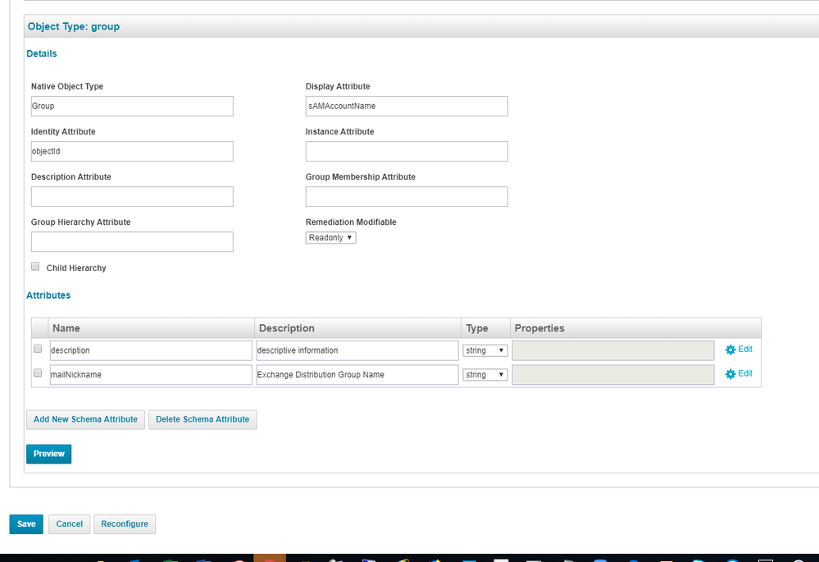Open the Type dropdown for description attribute
The image size is (819, 562).
tap(485, 350)
